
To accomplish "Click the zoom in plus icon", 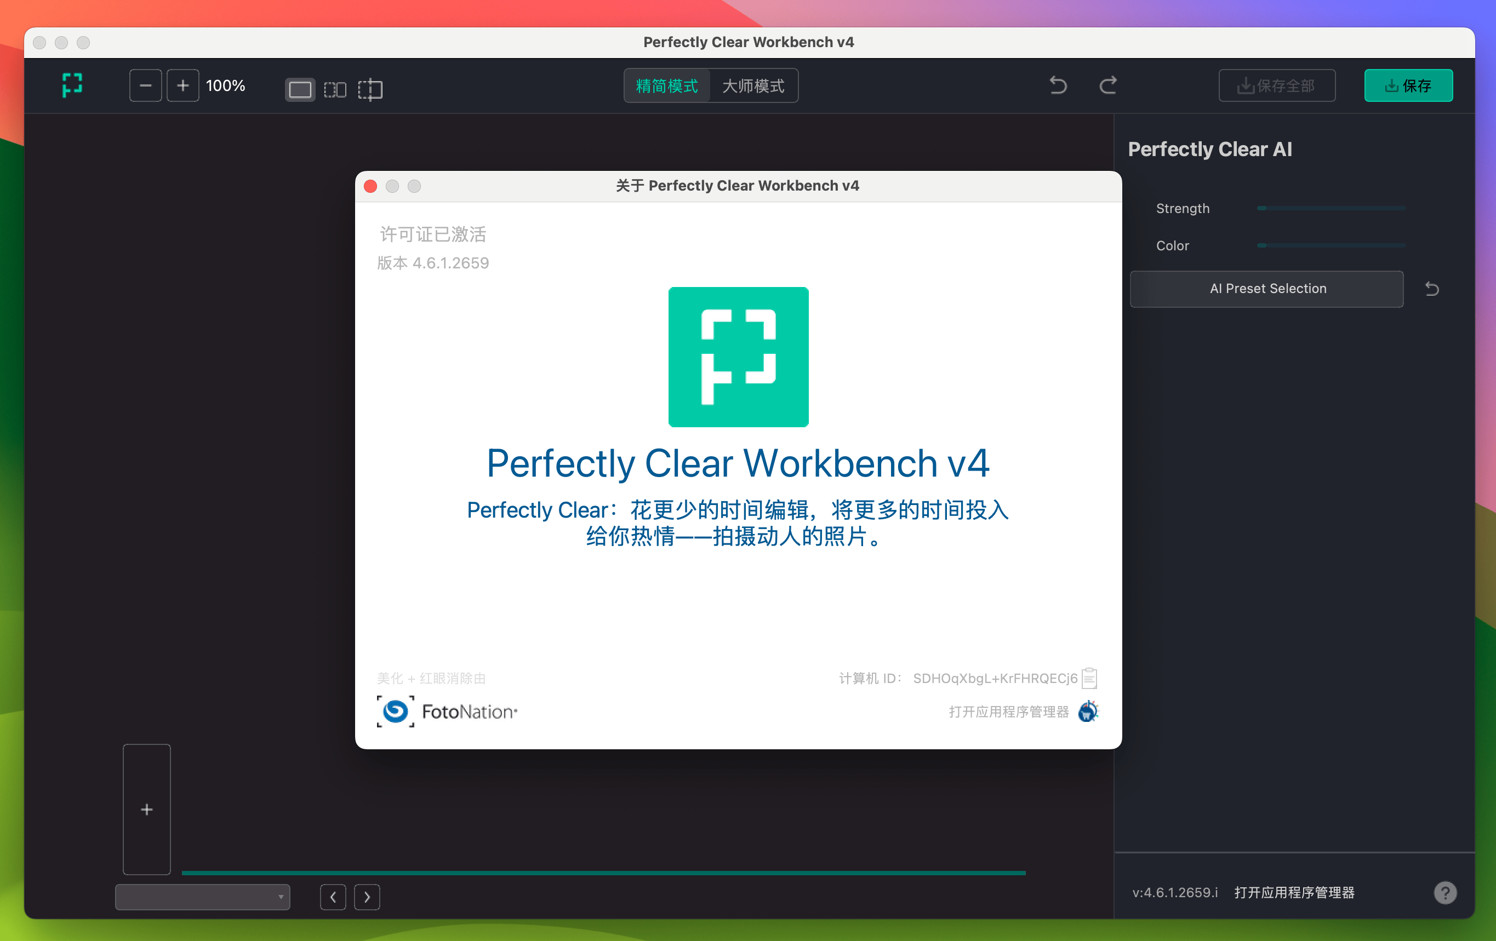I will click(181, 85).
